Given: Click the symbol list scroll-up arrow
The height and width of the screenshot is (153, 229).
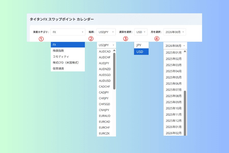Looking at the screenshot, I should tap(114, 50).
